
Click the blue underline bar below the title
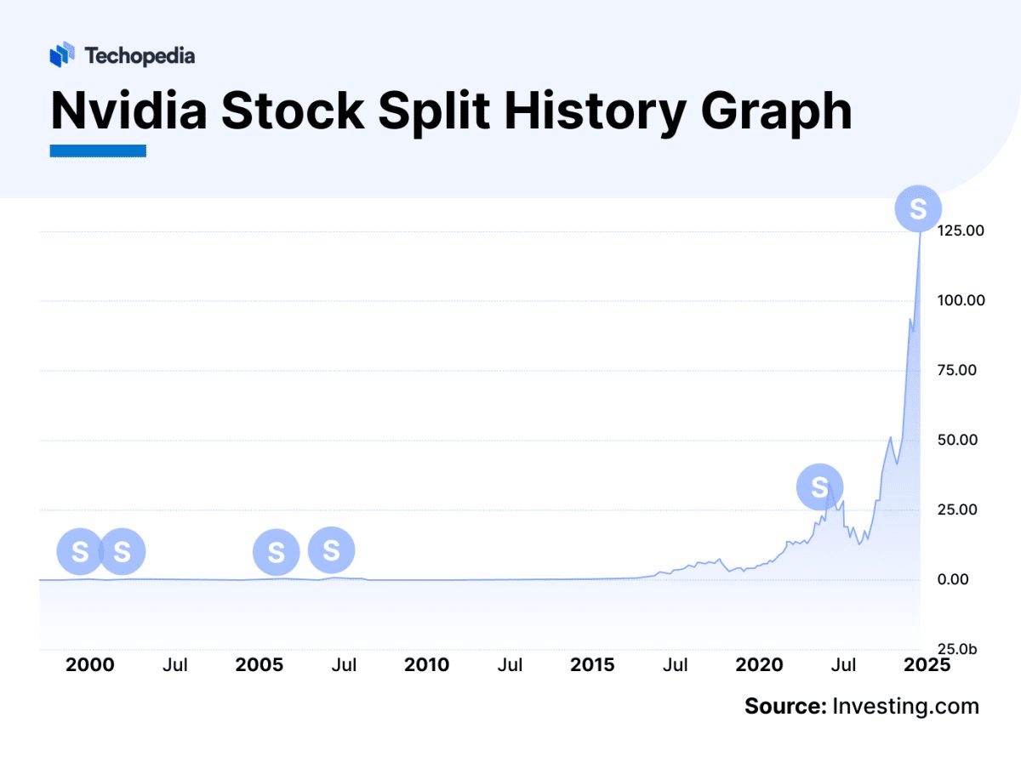98,151
